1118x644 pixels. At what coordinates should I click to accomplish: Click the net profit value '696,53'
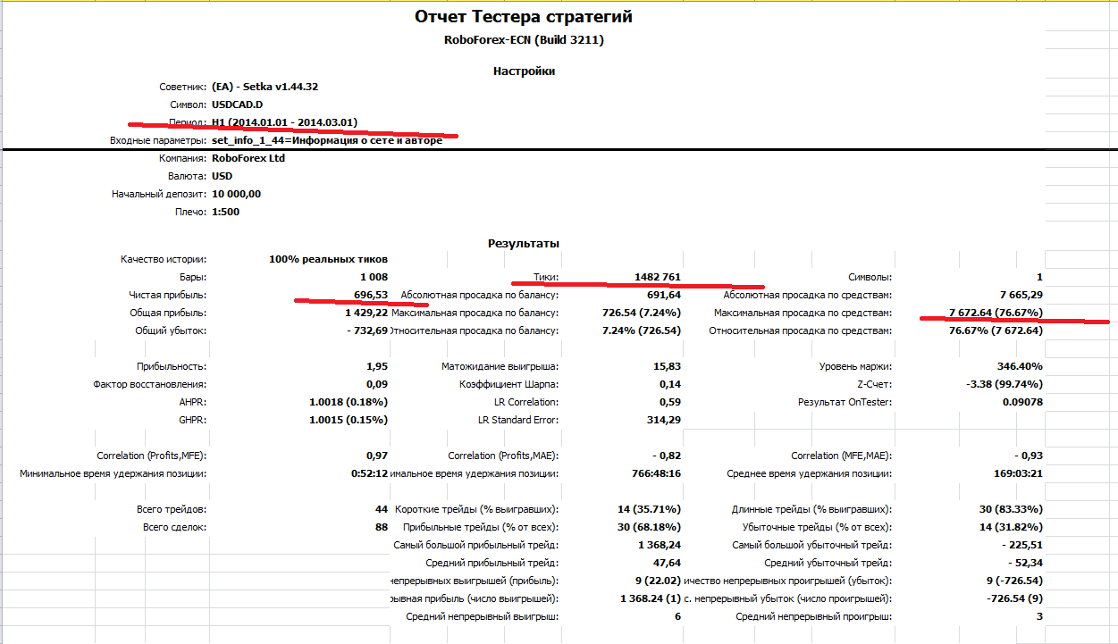pos(371,295)
